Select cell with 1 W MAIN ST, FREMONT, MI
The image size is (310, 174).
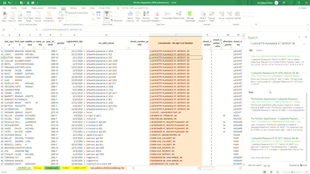coord(175,116)
